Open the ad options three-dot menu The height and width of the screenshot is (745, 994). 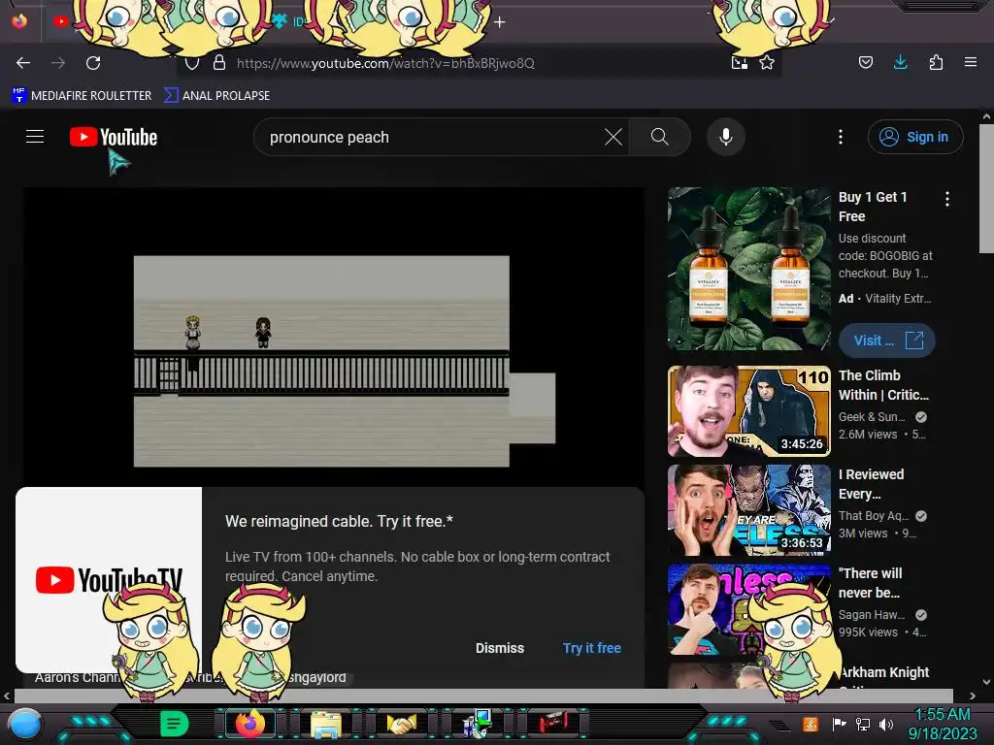coord(947,199)
